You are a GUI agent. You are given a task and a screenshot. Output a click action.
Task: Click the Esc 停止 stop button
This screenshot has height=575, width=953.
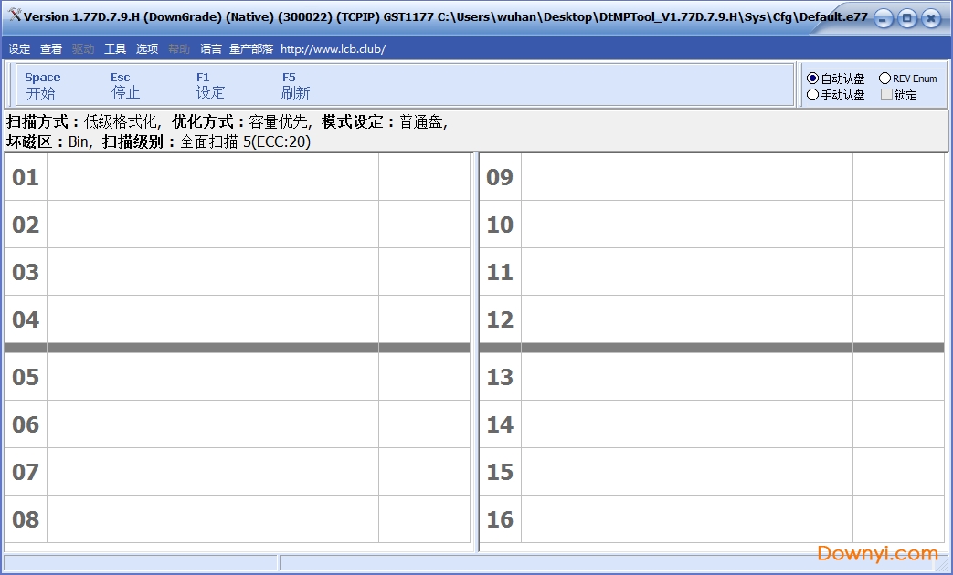[125, 86]
